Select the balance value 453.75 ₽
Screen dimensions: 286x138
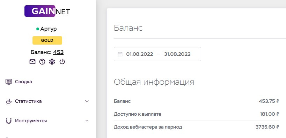(269, 101)
